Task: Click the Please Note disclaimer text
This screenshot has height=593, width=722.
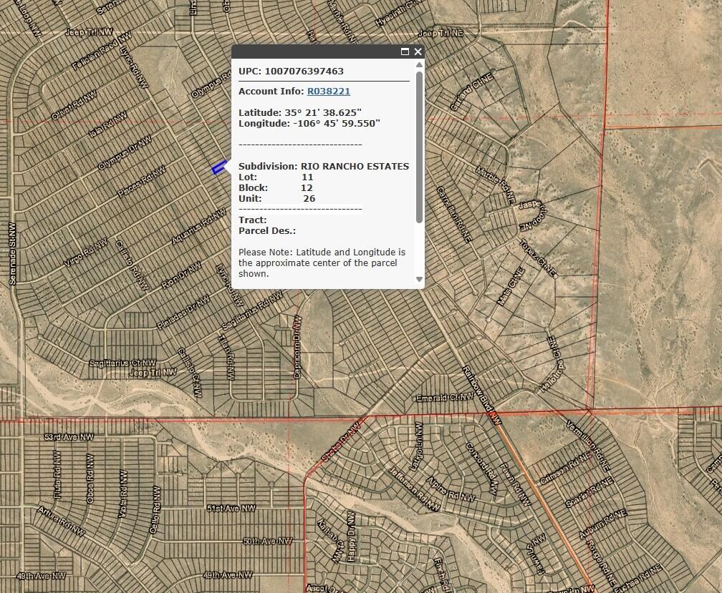Action: (x=322, y=263)
